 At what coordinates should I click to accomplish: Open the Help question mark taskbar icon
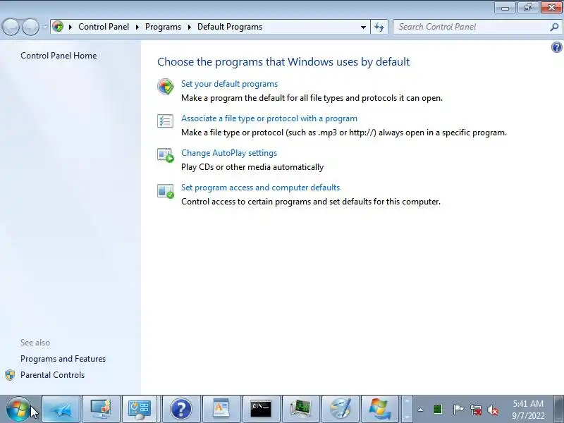coord(181,409)
